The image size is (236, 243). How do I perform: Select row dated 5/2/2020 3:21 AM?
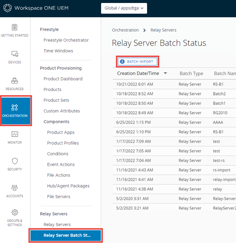(174, 208)
